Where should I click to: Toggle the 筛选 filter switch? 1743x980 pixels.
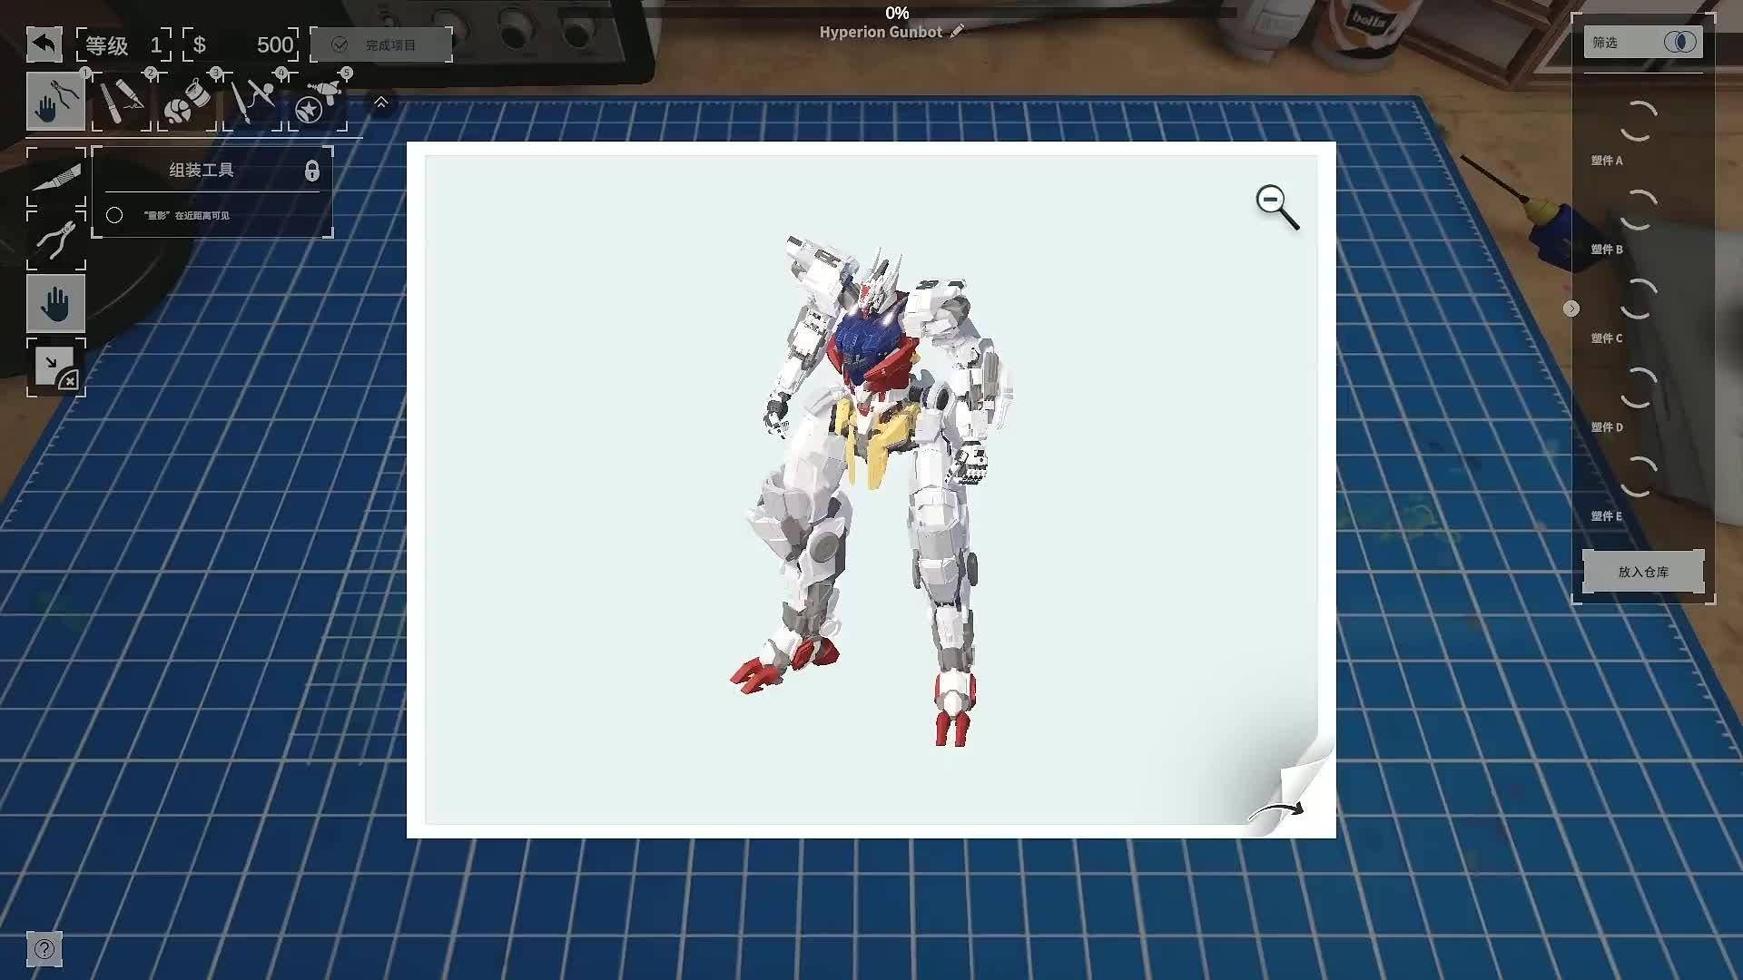(1680, 43)
